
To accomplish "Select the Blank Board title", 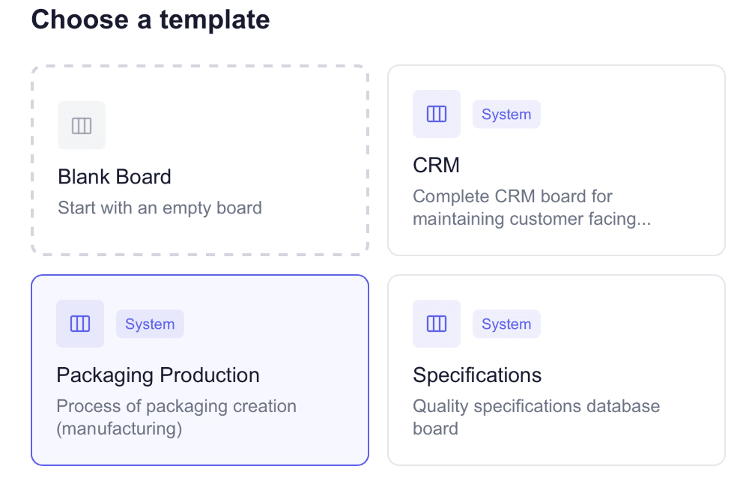I will [115, 177].
